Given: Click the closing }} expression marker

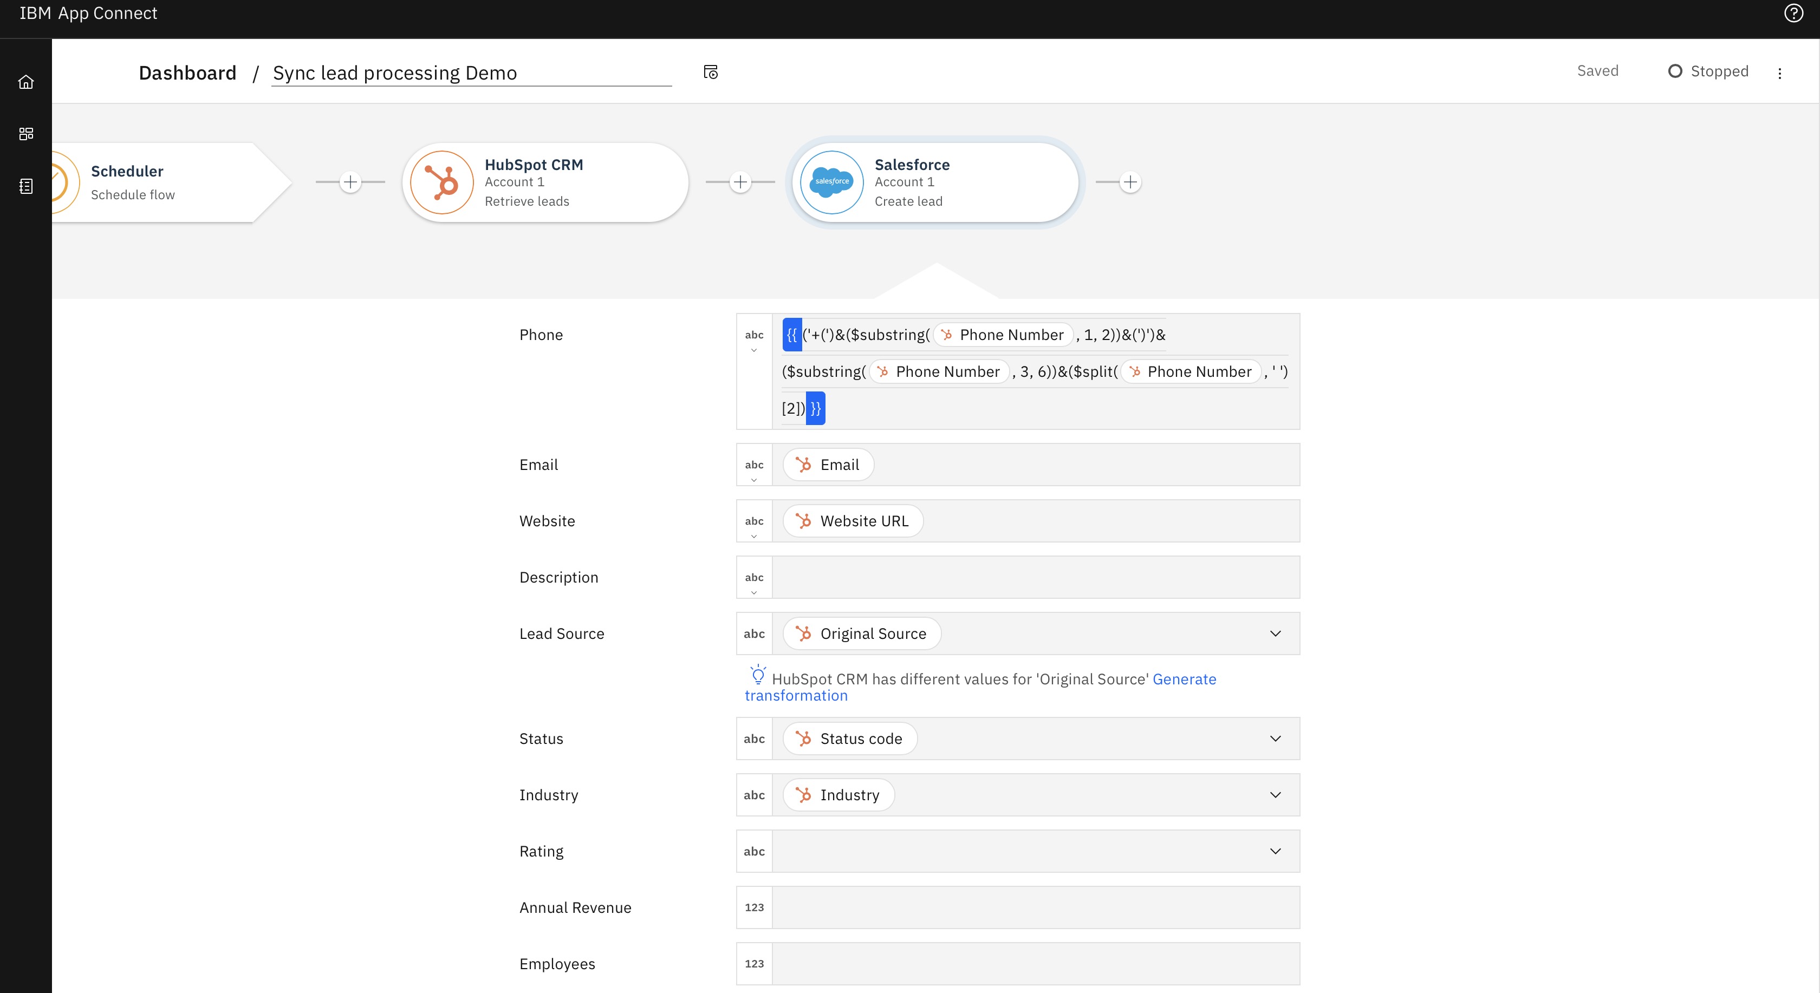Looking at the screenshot, I should [x=815, y=408].
